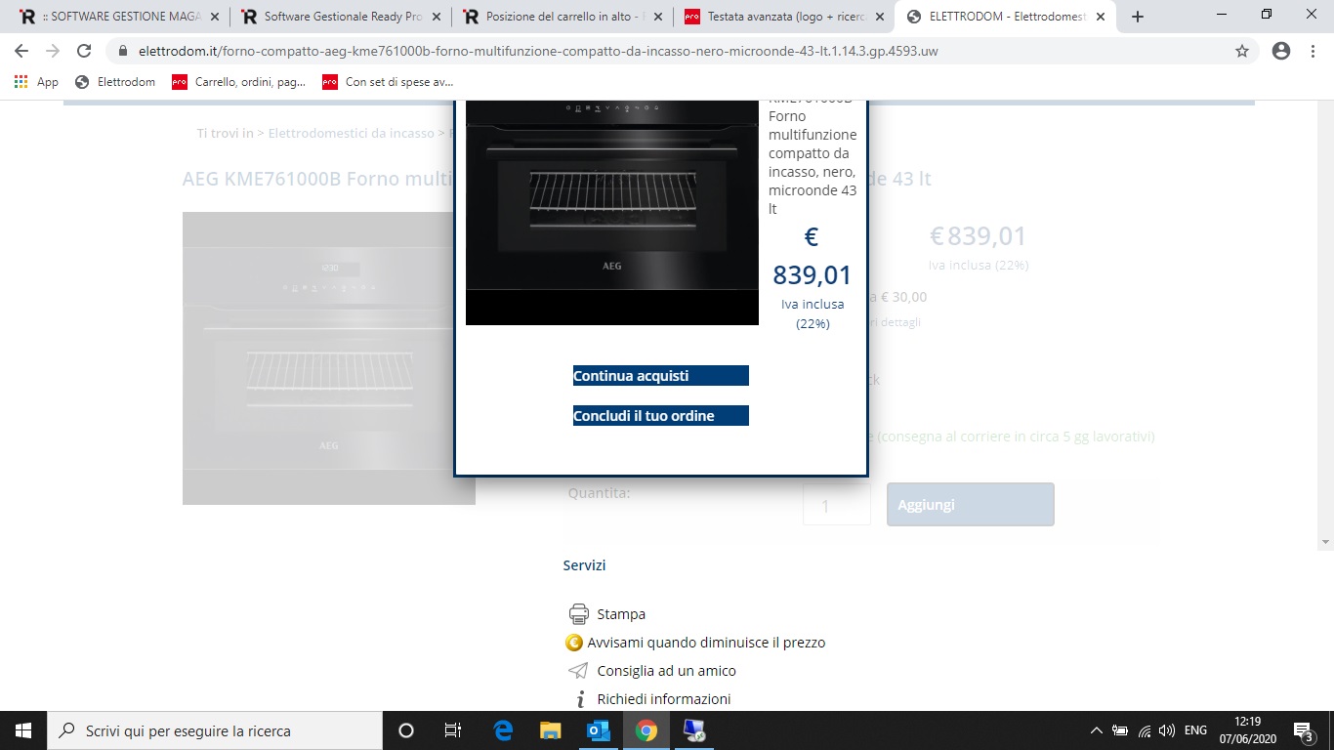Viewport: 1334px width, 750px height.
Task: Click the euro coin price alert icon
Action: click(574, 643)
